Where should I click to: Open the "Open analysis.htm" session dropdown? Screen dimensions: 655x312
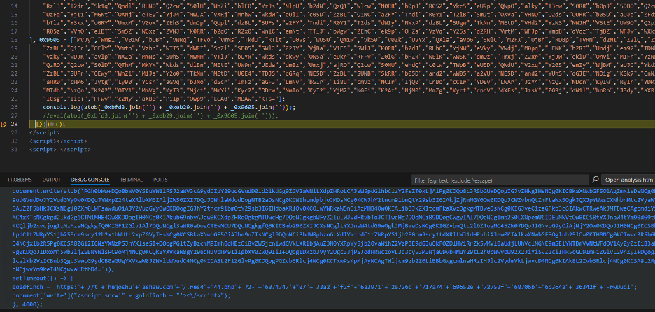coord(628,180)
